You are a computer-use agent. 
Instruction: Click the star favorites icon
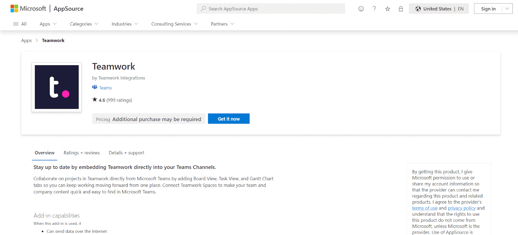388,9
